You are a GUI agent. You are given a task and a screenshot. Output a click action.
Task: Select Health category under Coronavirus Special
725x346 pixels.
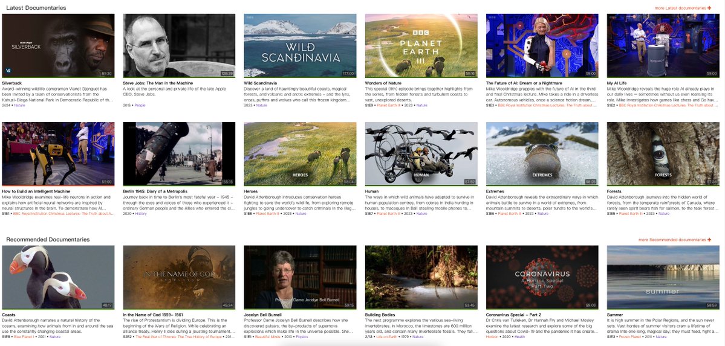click(519, 337)
